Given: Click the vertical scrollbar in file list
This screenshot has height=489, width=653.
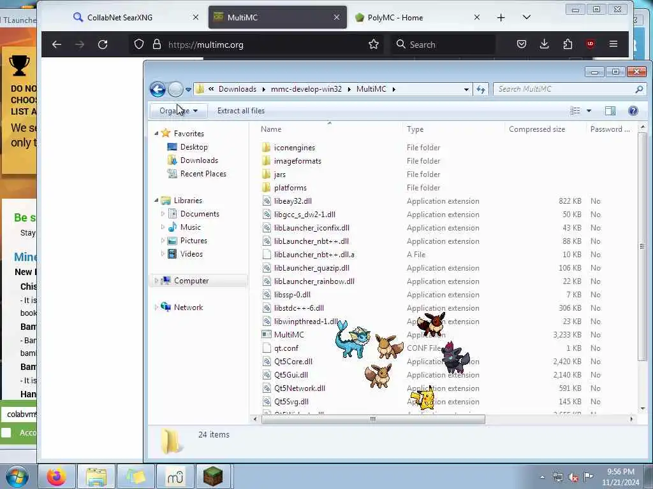Looking at the screenshot, I should point(642,245).
